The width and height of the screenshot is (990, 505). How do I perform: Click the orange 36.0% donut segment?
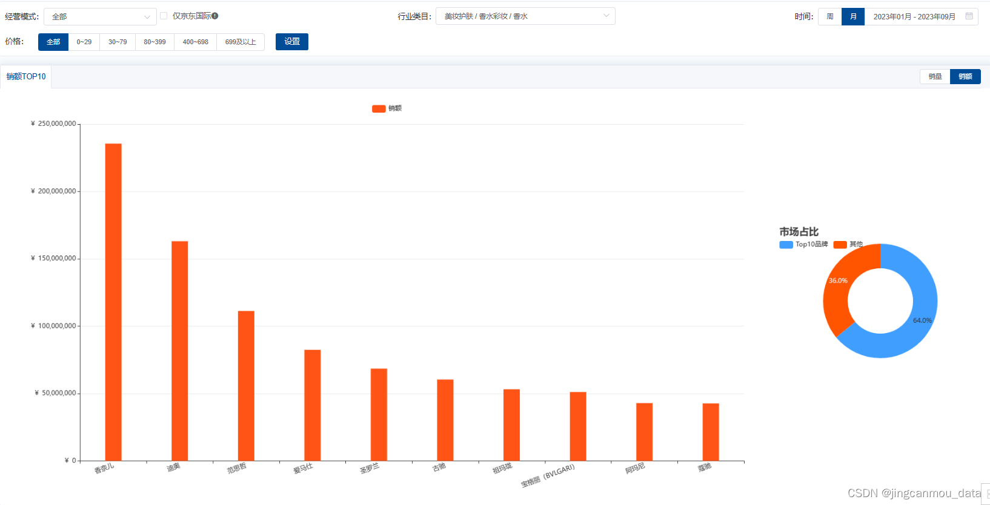(839, 280)
